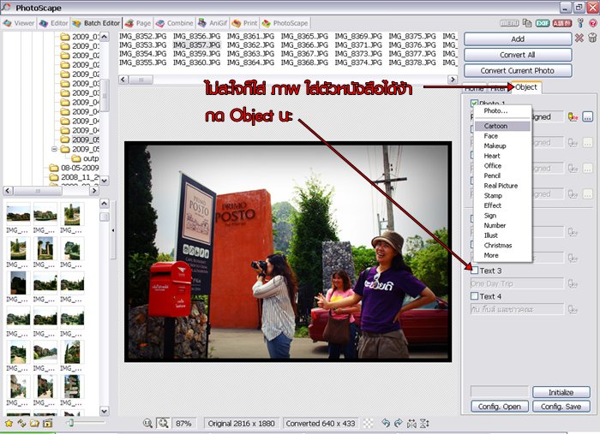The image size is (600, 434).
Task: Click Convert Current Photo button
Action: (x=518, y=71)
